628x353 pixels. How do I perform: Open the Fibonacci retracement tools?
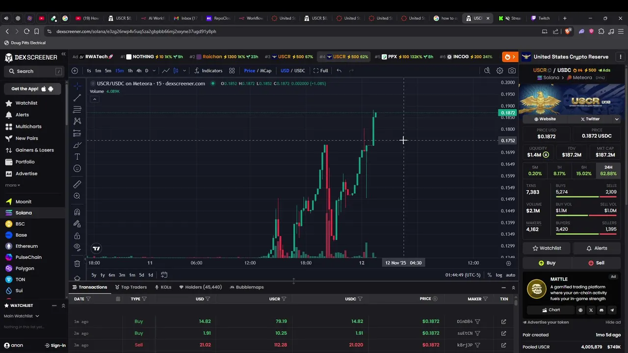[77, 109]
